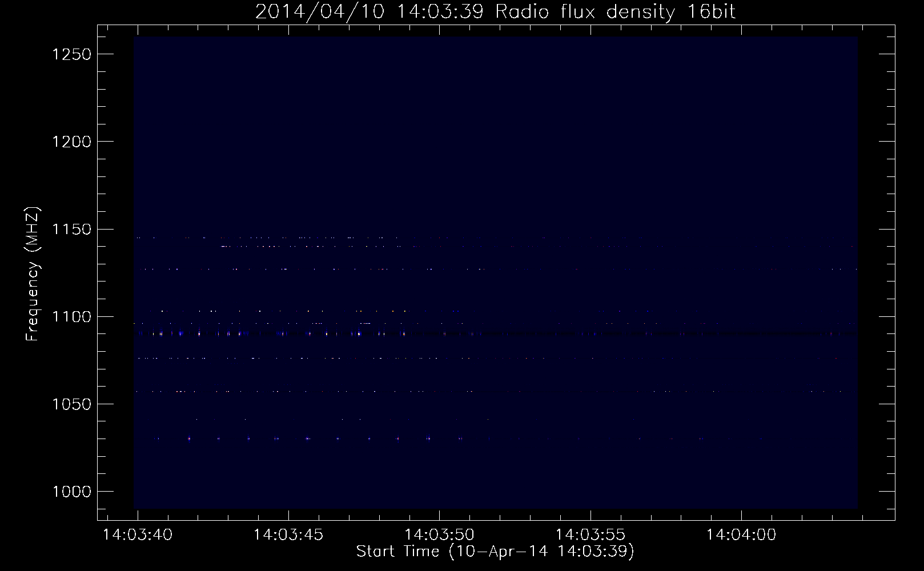Click the "Frequency (MHZ)" y-axis label
The image size is (924, 571).
(x=33, y=274)
